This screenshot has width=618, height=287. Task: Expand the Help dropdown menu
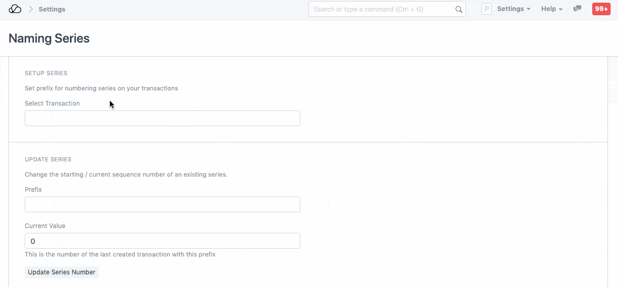[x=552, y=9]
